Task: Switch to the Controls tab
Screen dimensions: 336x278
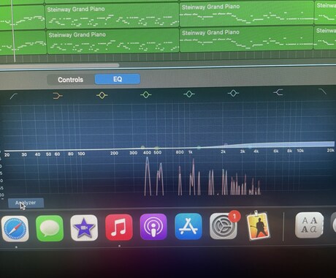Action: [x=71, y=80]
